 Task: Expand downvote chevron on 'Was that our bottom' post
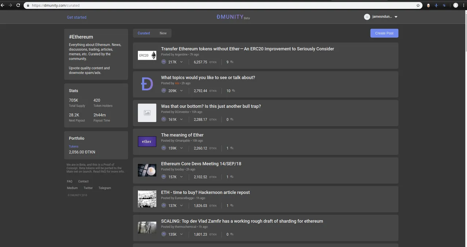click(x=181, y=119)
